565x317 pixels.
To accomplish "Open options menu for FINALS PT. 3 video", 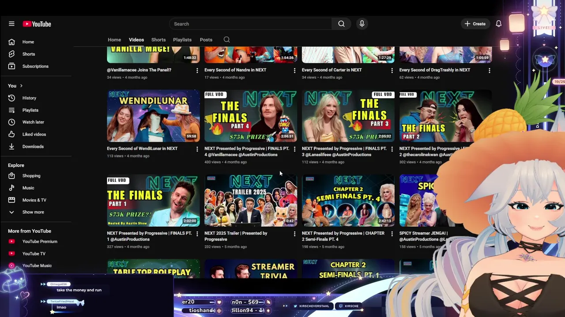I will 392,149.
